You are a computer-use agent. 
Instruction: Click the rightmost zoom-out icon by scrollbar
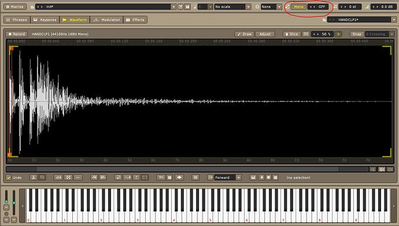(x=390, y=169)
